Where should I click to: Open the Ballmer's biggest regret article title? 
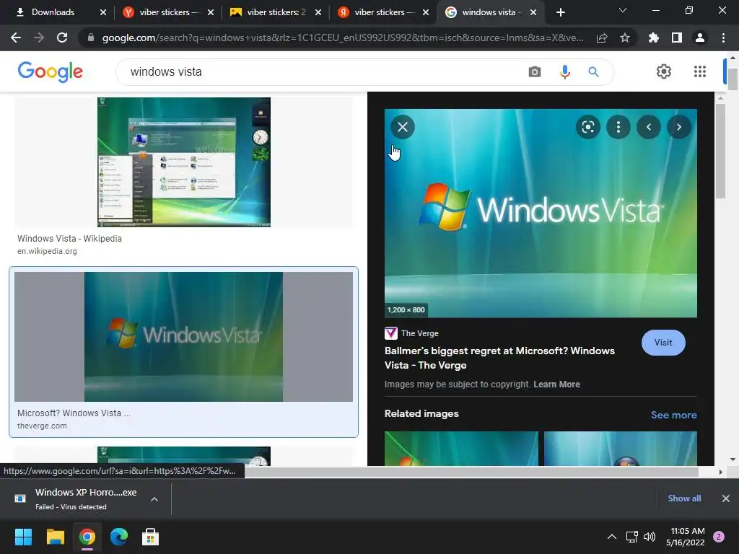pyautogui.click(x=499, y=358)
